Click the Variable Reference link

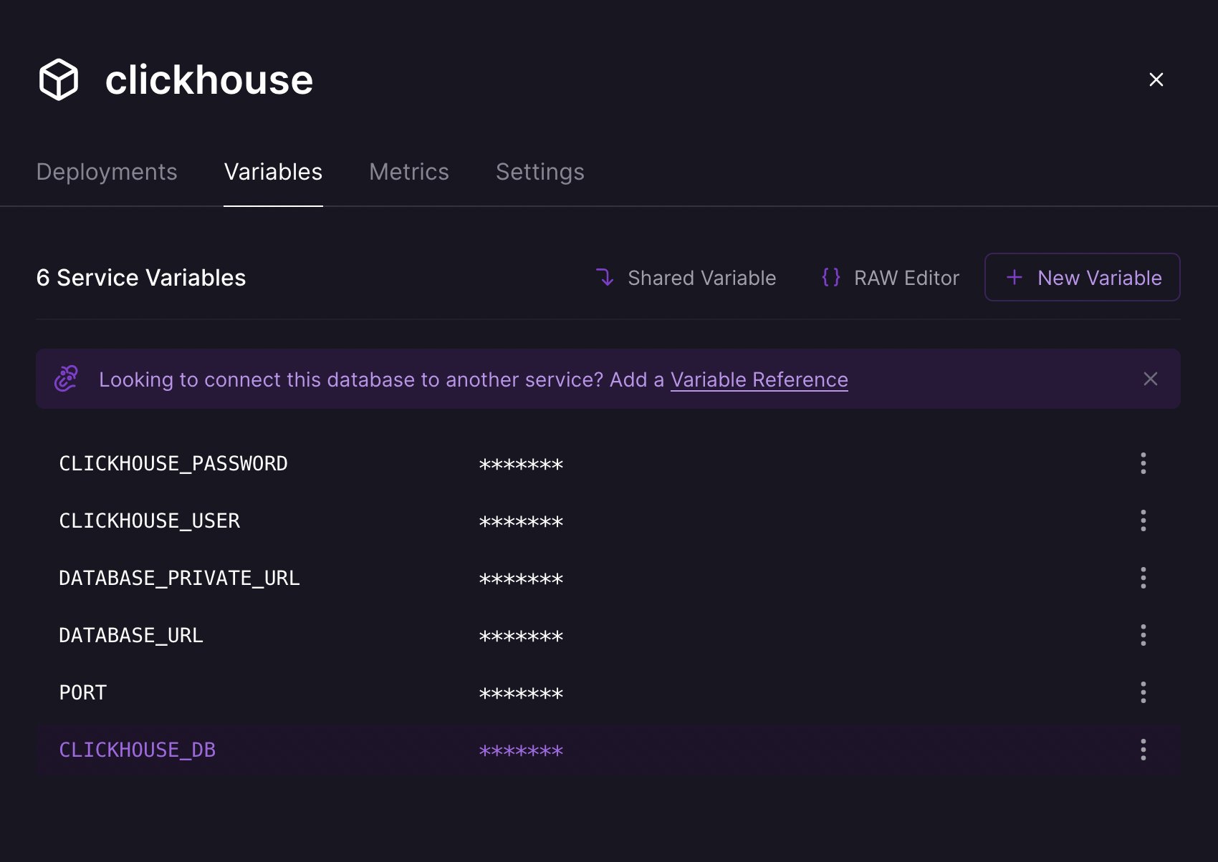(759, 379)
